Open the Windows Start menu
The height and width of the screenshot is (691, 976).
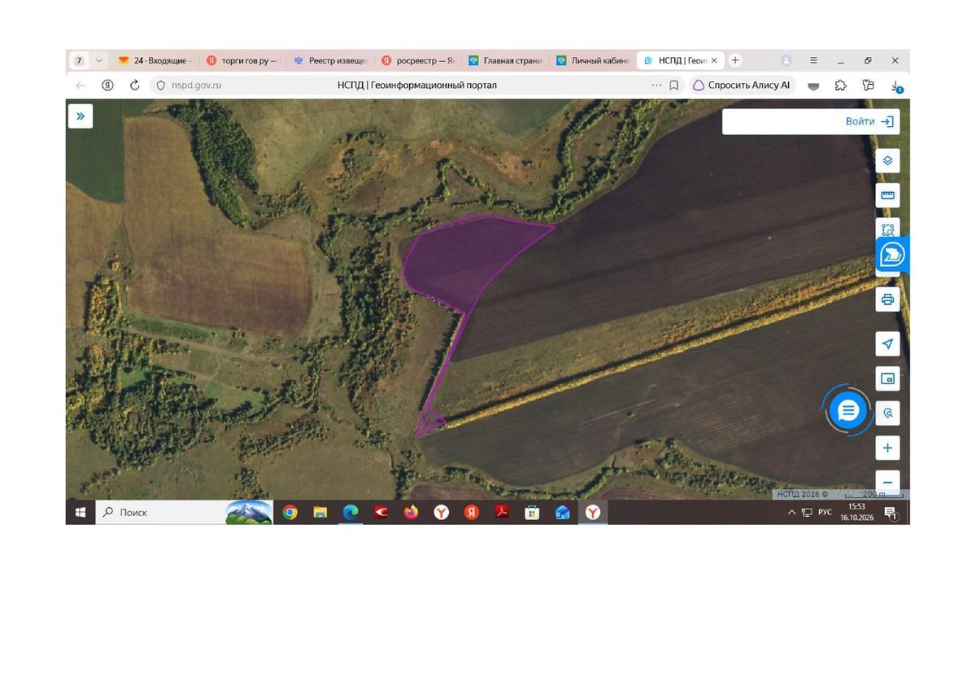[x=81, y=512]
